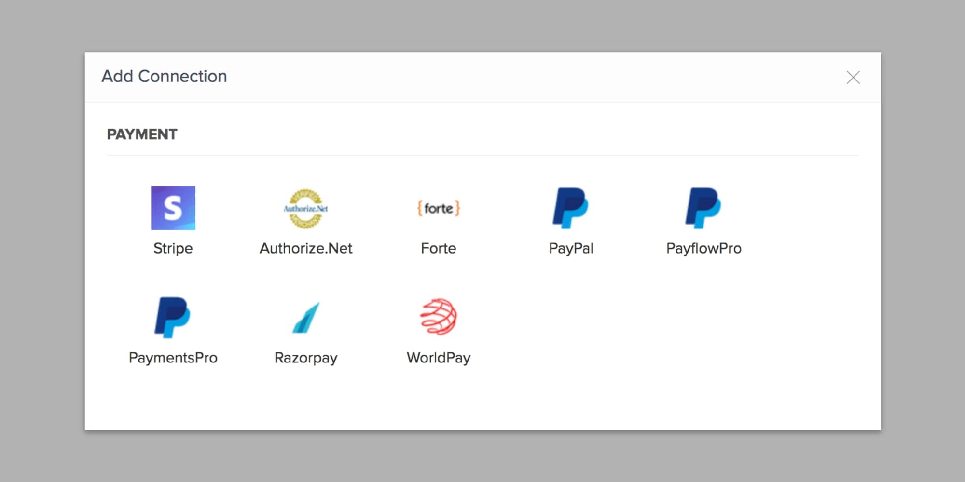Click the Stripe text label
Image resolution: width=965 pixels, height=482 pixels.
[173, 248]
